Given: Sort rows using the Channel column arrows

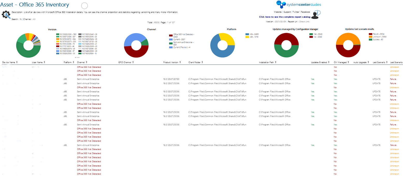Looking at the screenshot, I should (87, 62).
